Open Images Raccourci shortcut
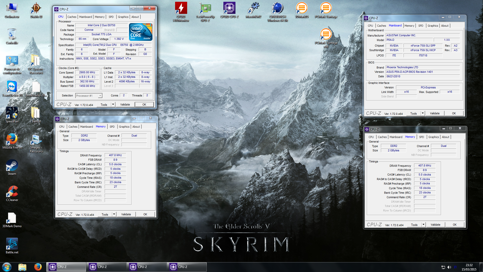The height and width of the screenshot is (272, 483). coord(36,144)
